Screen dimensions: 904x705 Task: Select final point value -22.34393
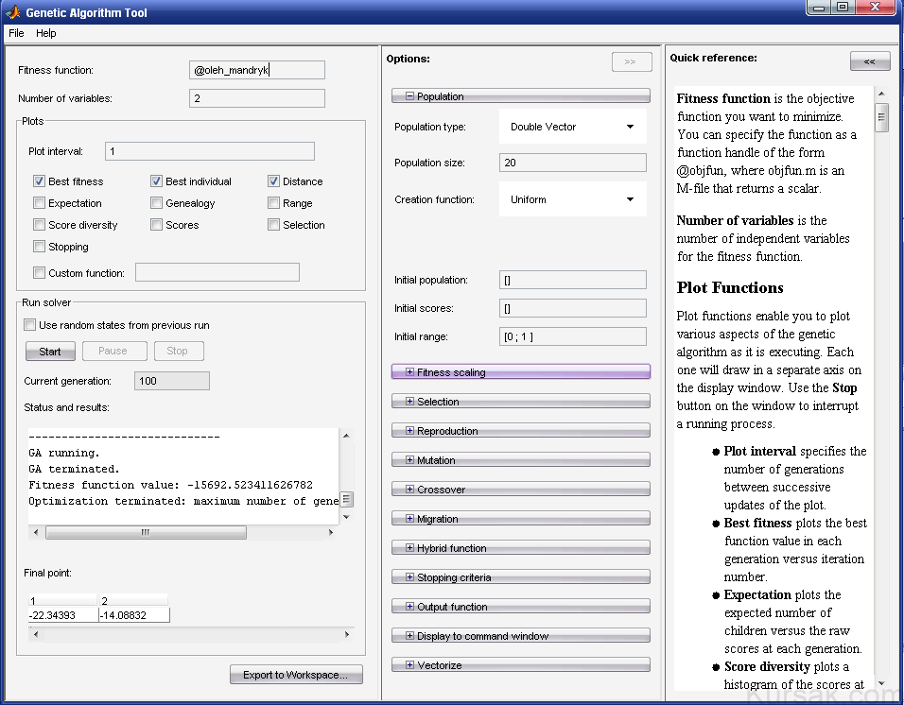point(63,616)
